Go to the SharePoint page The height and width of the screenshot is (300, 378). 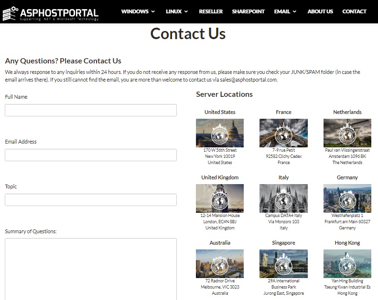coord(248,11)
